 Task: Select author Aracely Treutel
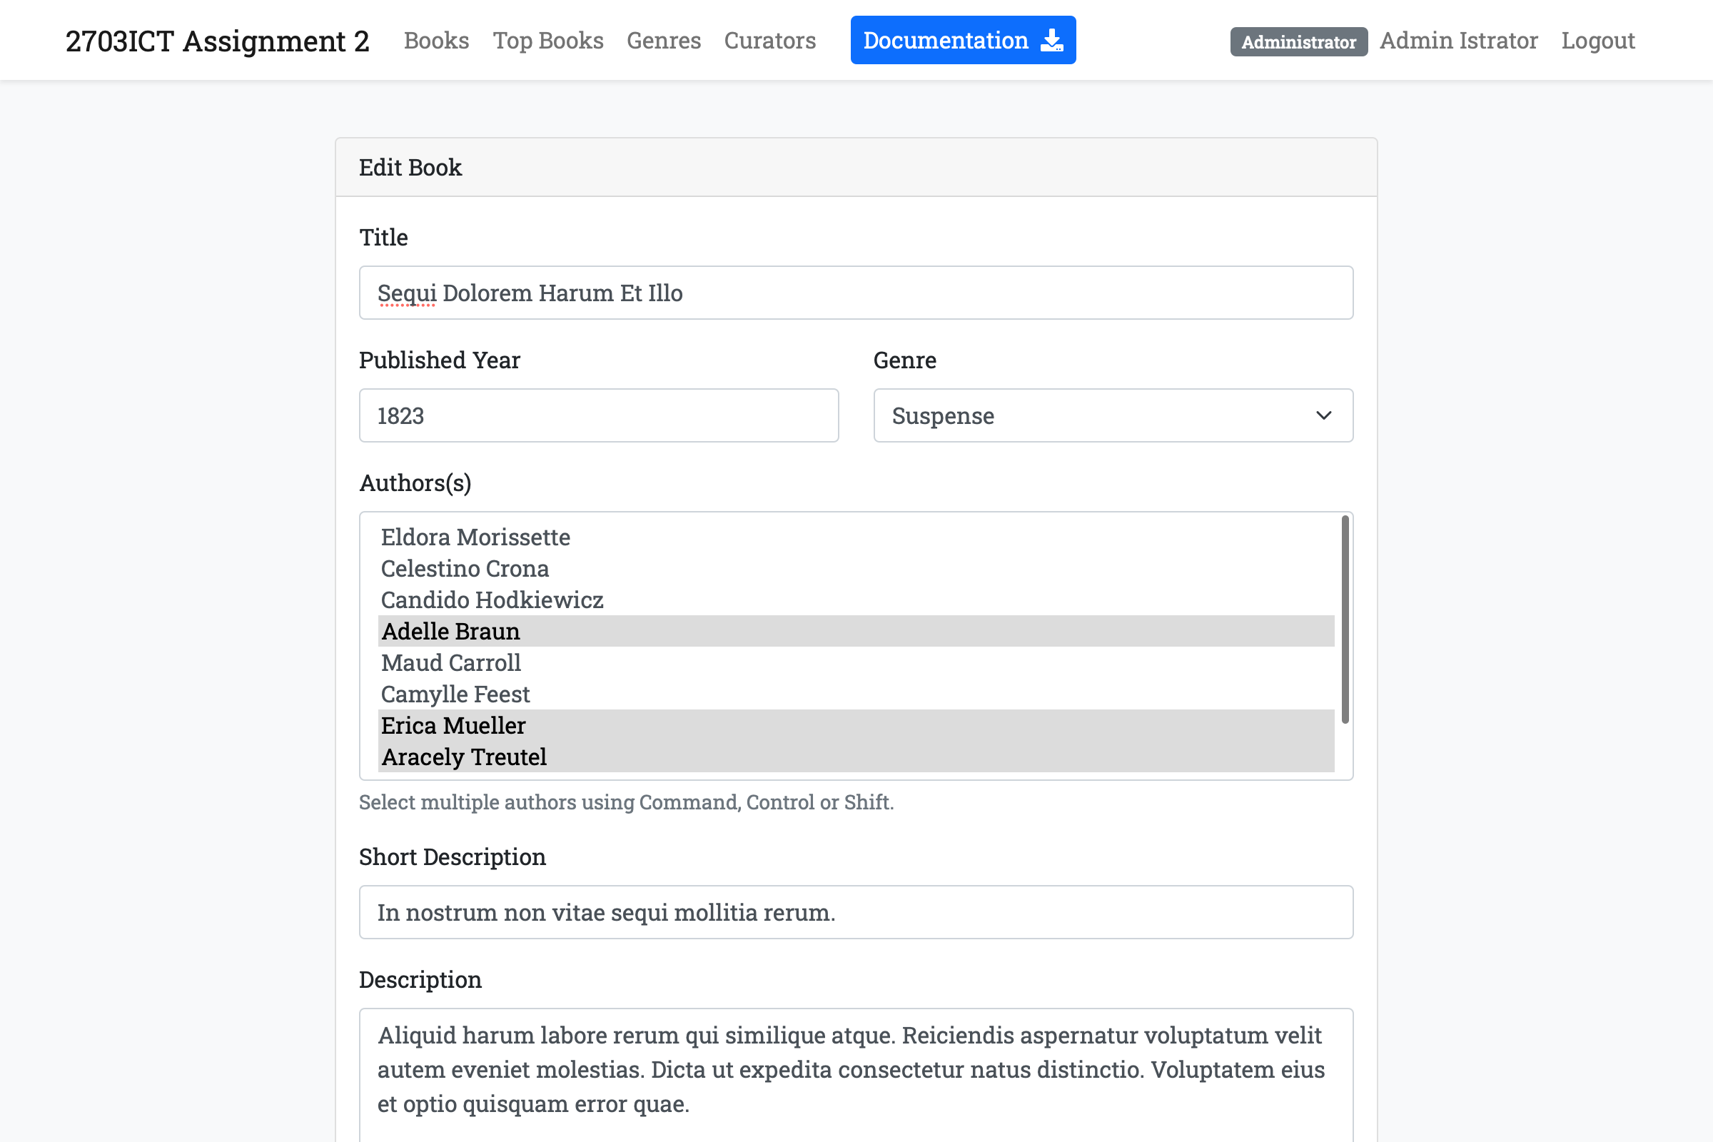[x=856, y=757]
